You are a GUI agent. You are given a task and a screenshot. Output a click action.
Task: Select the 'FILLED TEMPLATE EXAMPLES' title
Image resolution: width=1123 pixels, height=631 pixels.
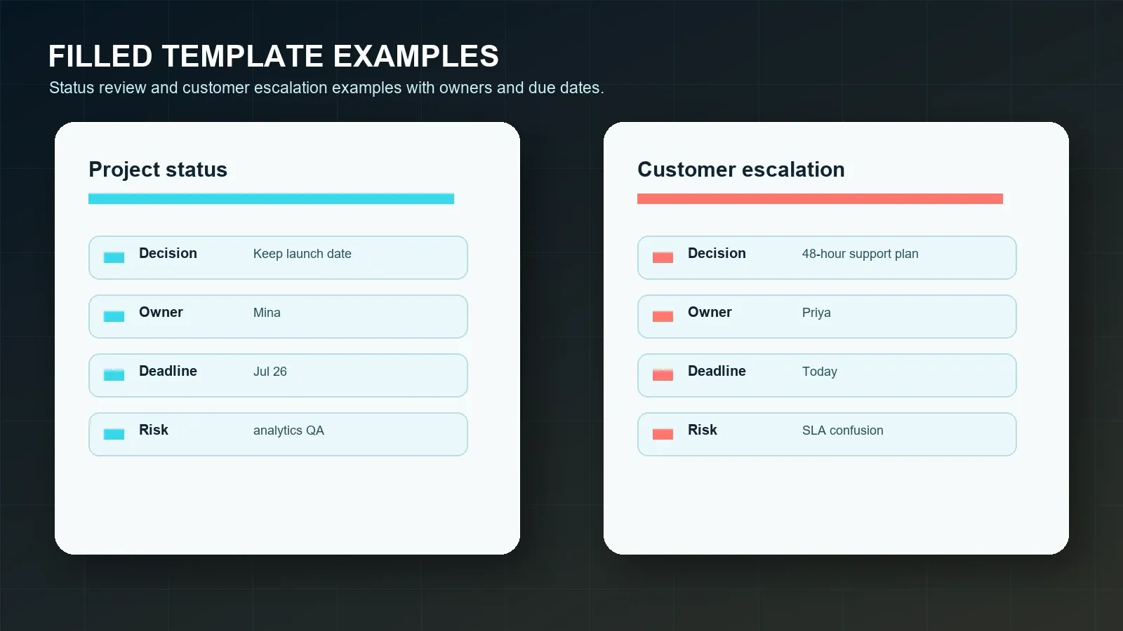274,56
